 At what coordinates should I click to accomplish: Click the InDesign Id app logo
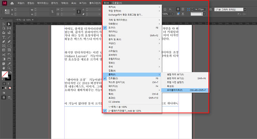point(4,3)
